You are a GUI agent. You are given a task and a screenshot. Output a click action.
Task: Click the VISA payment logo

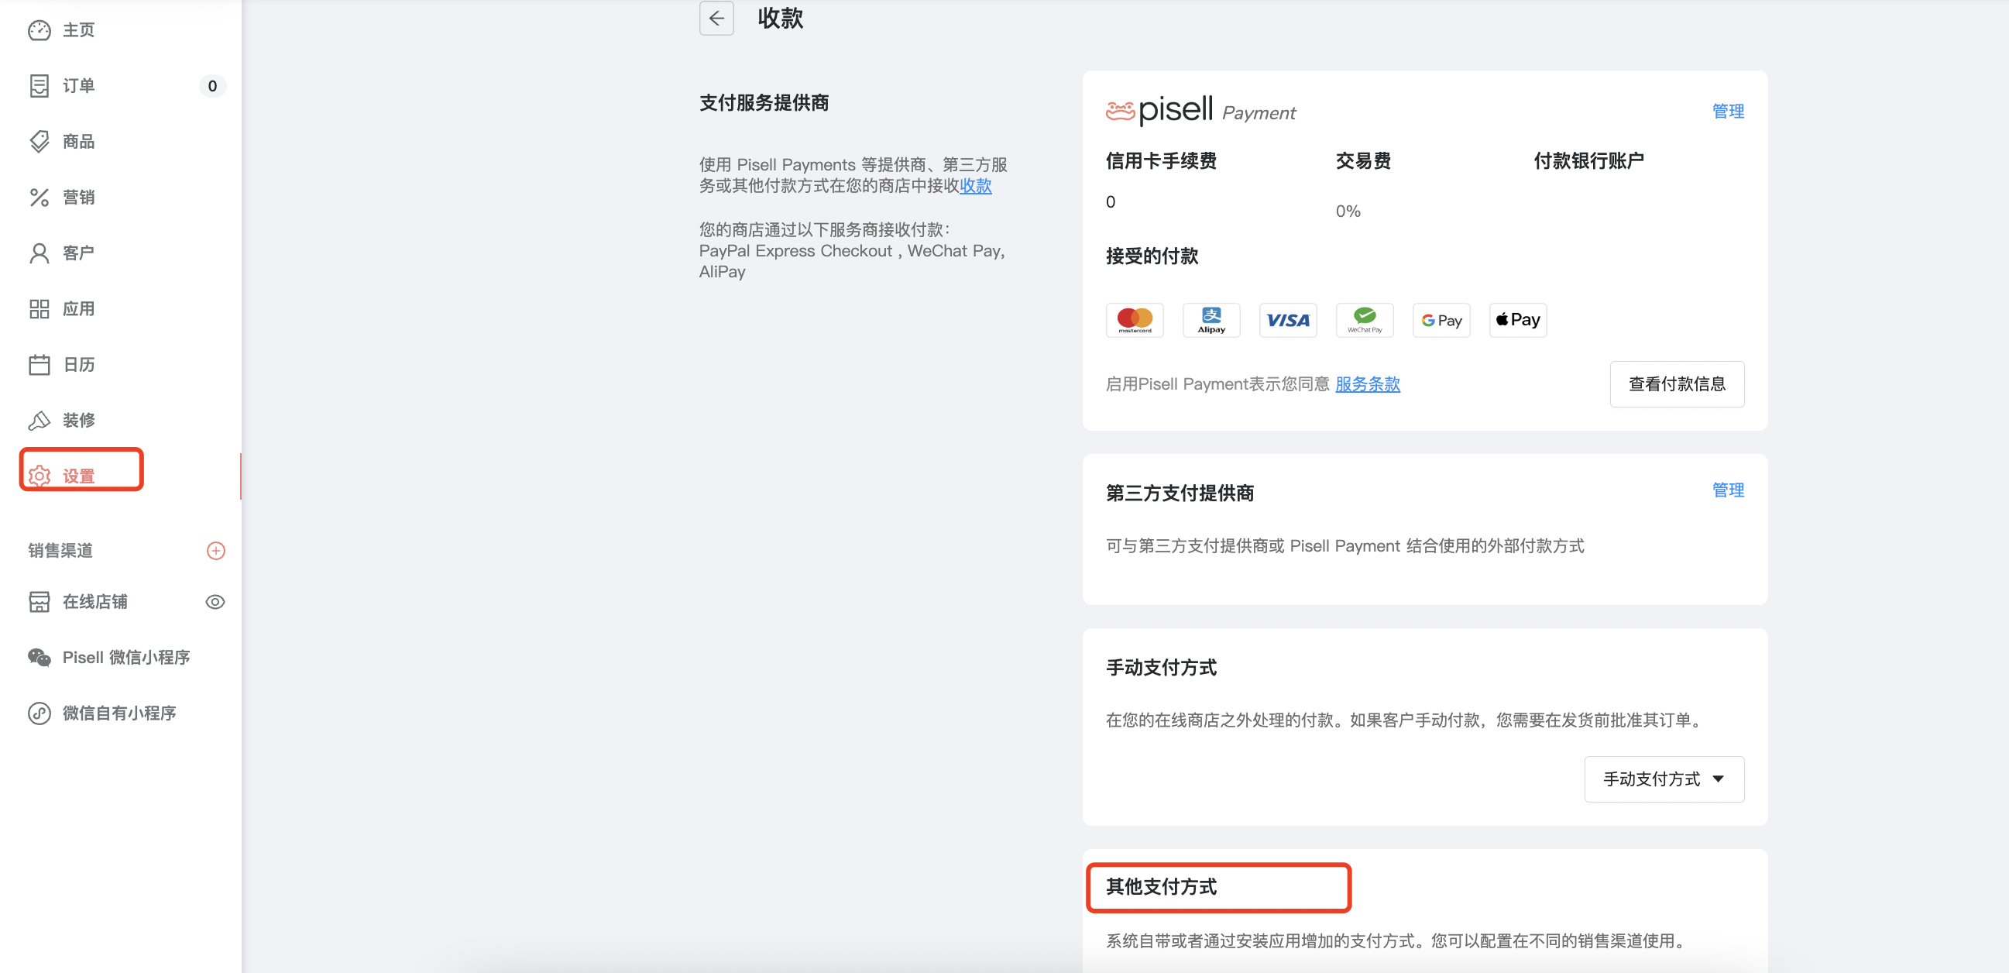pyautogui.click(x=1288, y=320)
